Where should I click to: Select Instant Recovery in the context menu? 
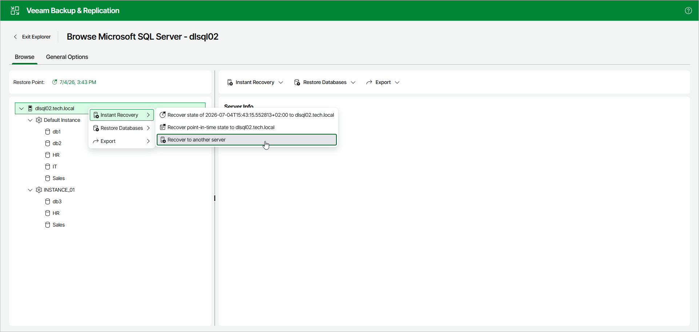[x=122, y=115]
